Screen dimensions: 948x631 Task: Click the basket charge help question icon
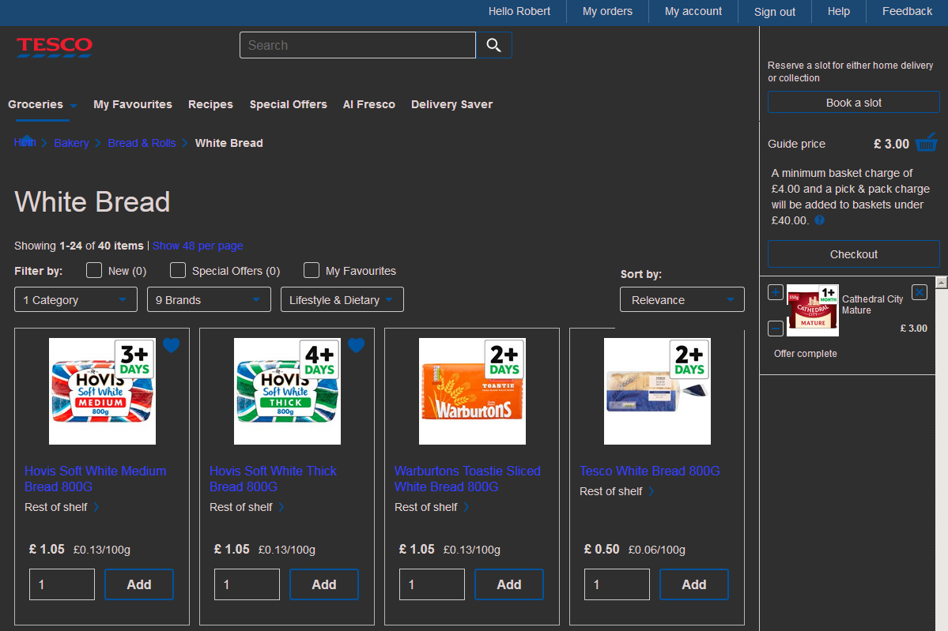coord(819,220)
